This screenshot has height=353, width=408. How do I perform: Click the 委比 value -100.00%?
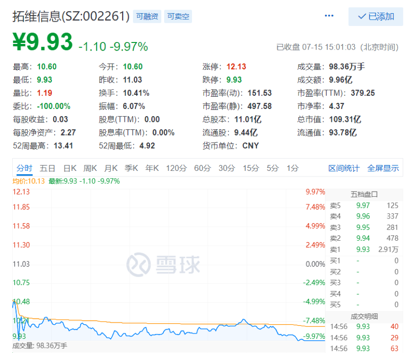point(54,106)
